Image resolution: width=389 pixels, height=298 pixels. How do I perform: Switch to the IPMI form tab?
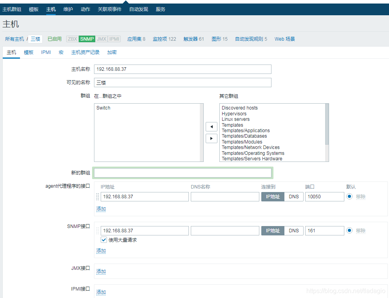(46, 52)
